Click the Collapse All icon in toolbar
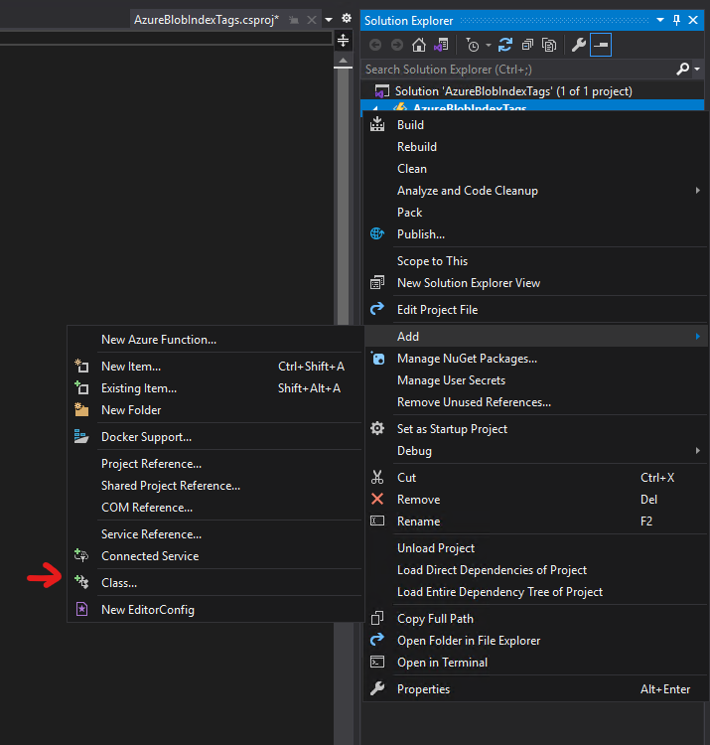 pos(527,45)
